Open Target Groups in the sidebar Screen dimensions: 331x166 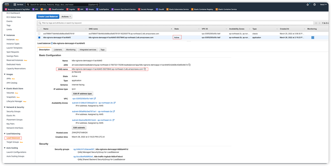click(13, 142)
